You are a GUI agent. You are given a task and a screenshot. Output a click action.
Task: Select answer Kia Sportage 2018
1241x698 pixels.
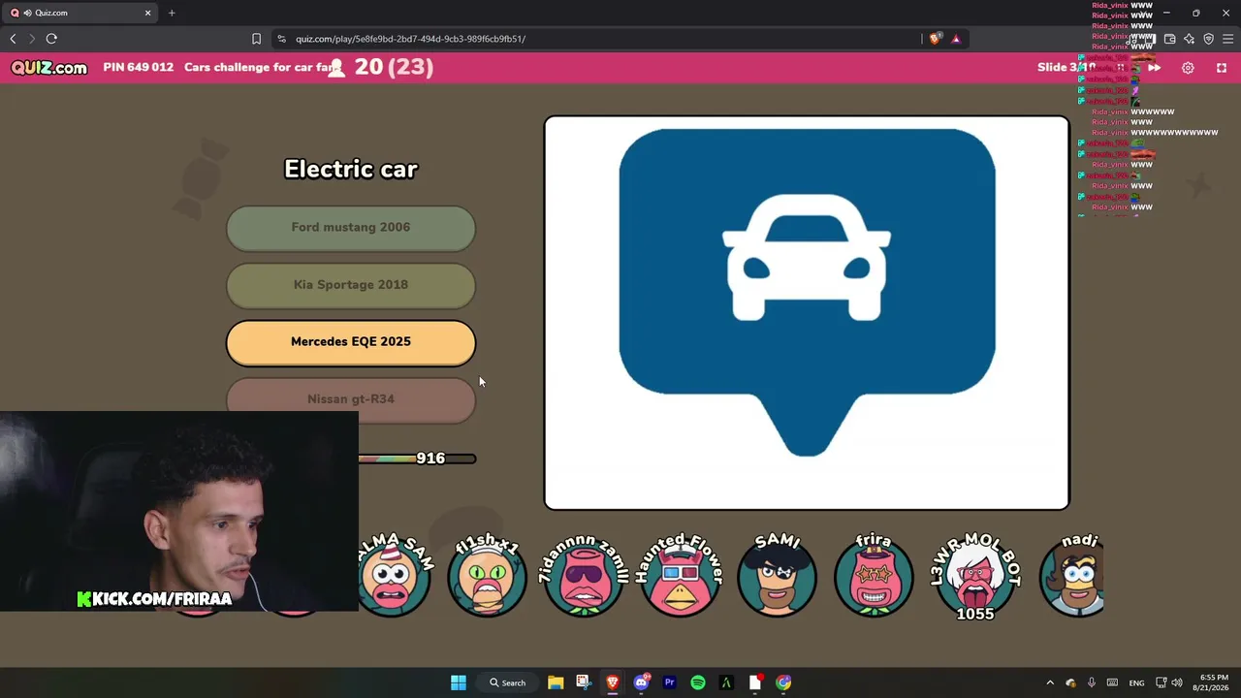tap(351, 285)
